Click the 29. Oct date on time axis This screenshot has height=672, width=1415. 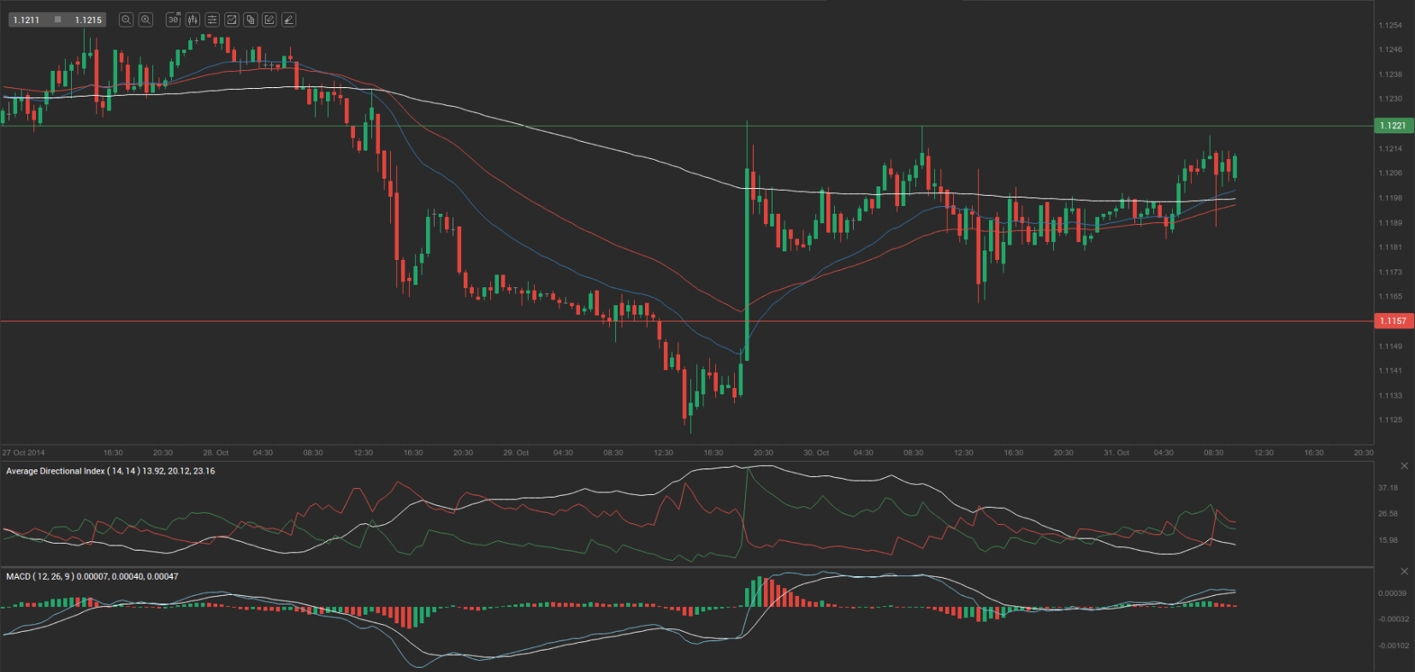click(x=516, y=453)
